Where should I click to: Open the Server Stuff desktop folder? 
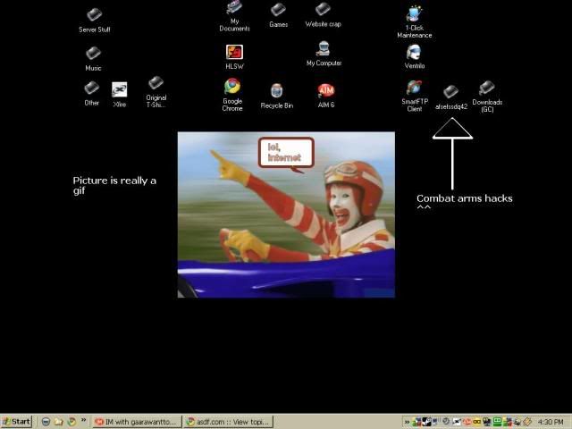(x=95, y=21)
